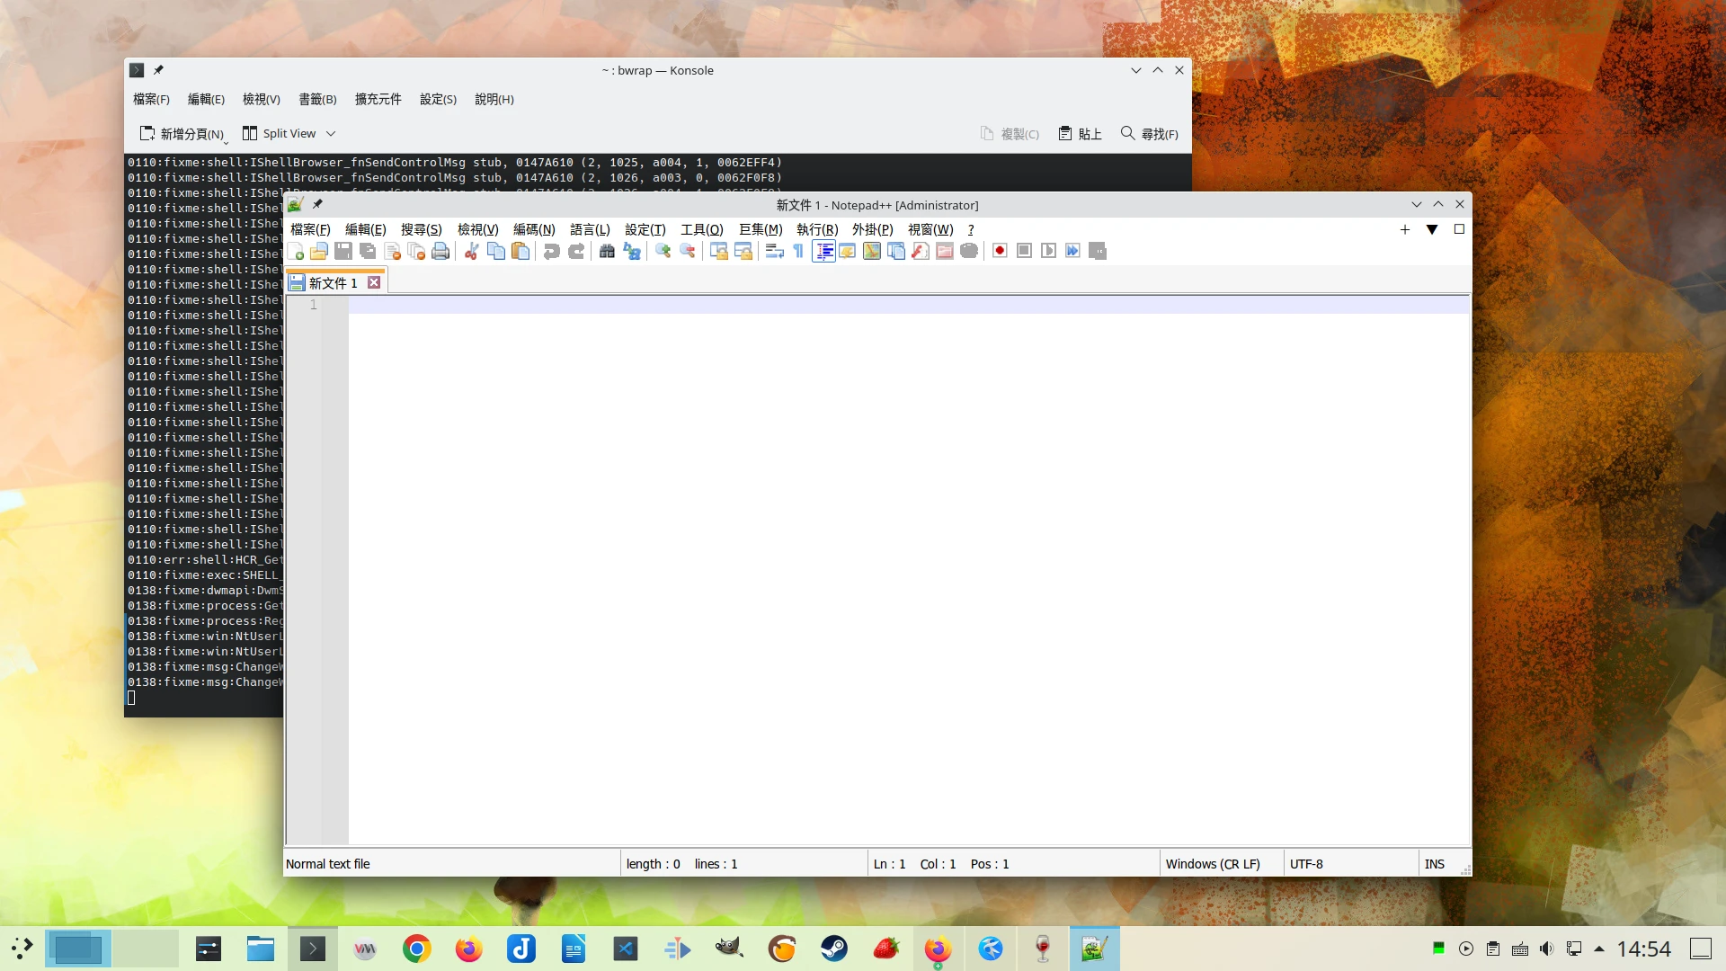This screenshot has width=1726, height=971.
Task: Expand system tray hidden icons arrow
Action: (1599, 949)
